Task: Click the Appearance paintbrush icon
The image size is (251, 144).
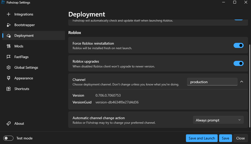Action: [9, 78]
